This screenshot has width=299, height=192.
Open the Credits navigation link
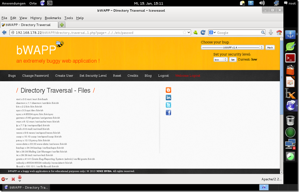coord(133,76)
